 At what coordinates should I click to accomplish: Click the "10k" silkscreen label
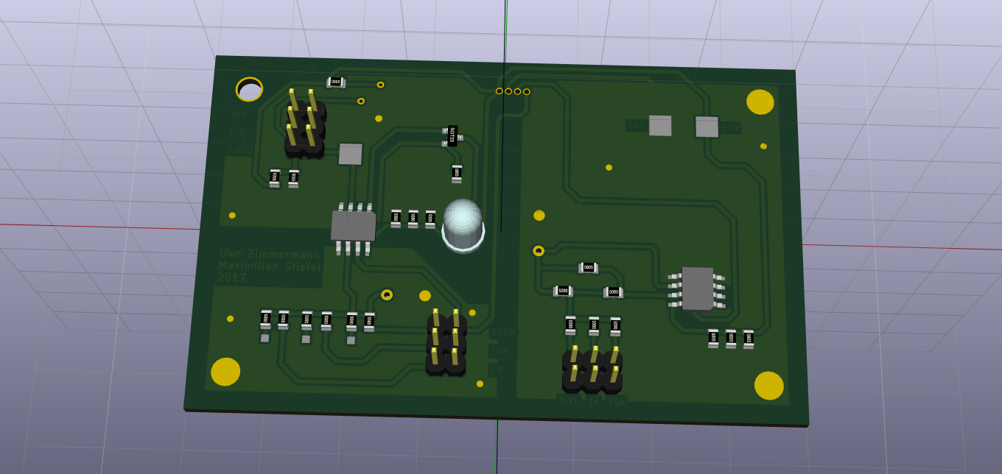(617, 402)
